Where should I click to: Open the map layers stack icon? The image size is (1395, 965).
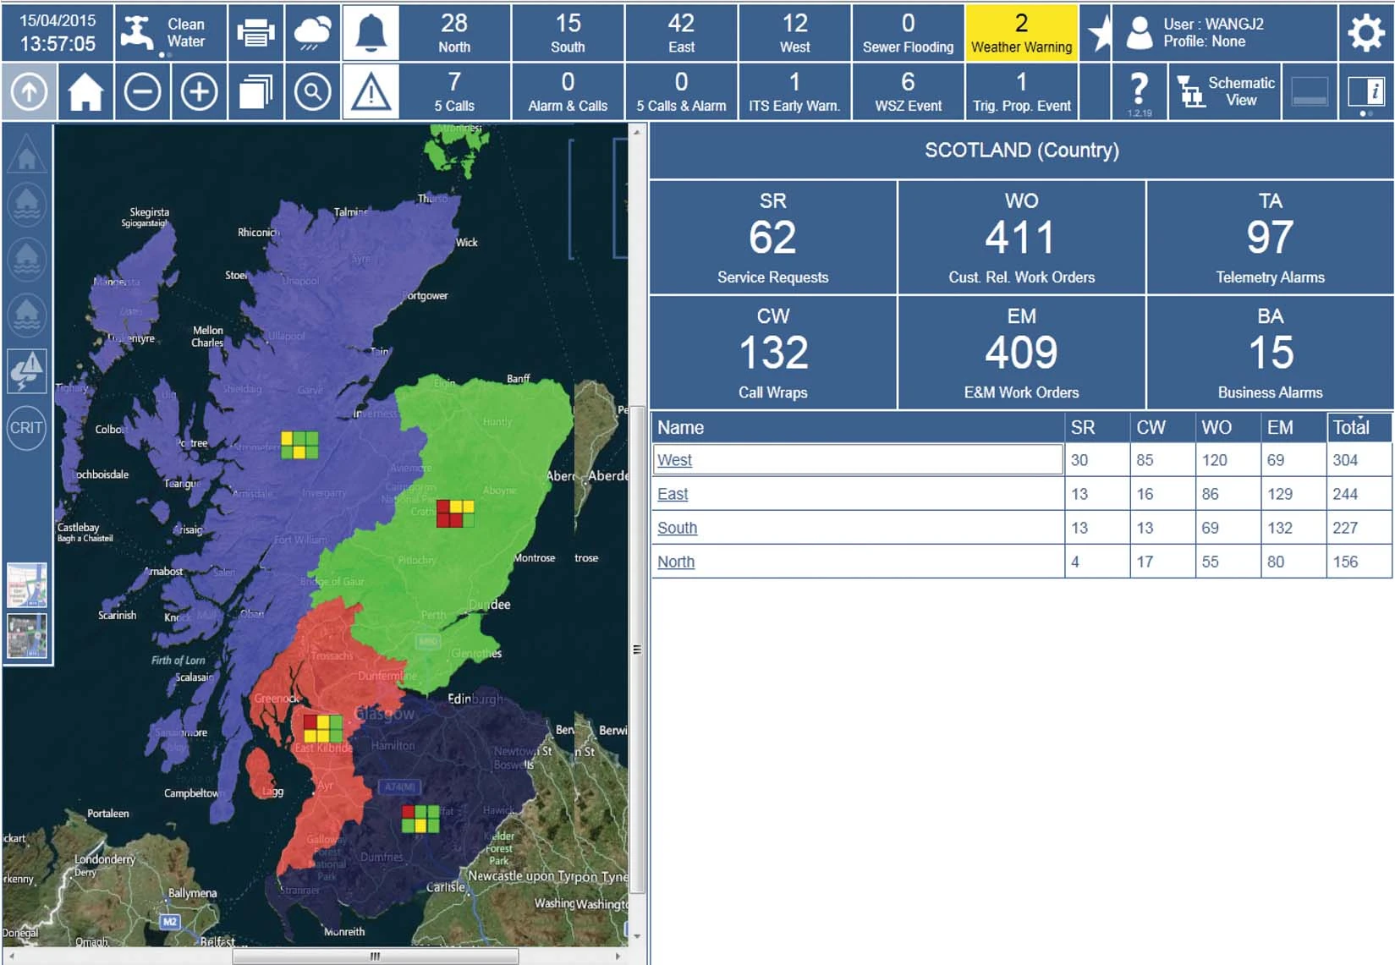pyautogui.click(x=257, y=90)
